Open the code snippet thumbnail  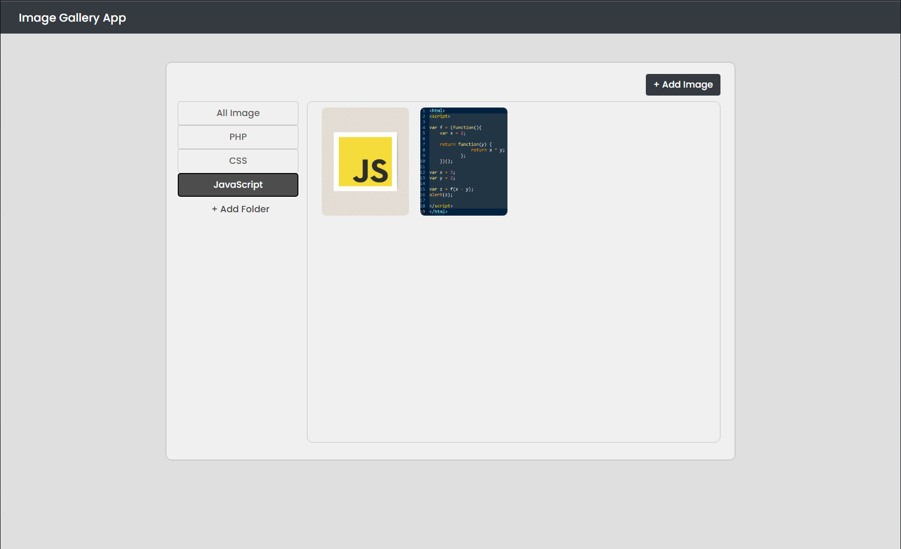coord(464,162)
